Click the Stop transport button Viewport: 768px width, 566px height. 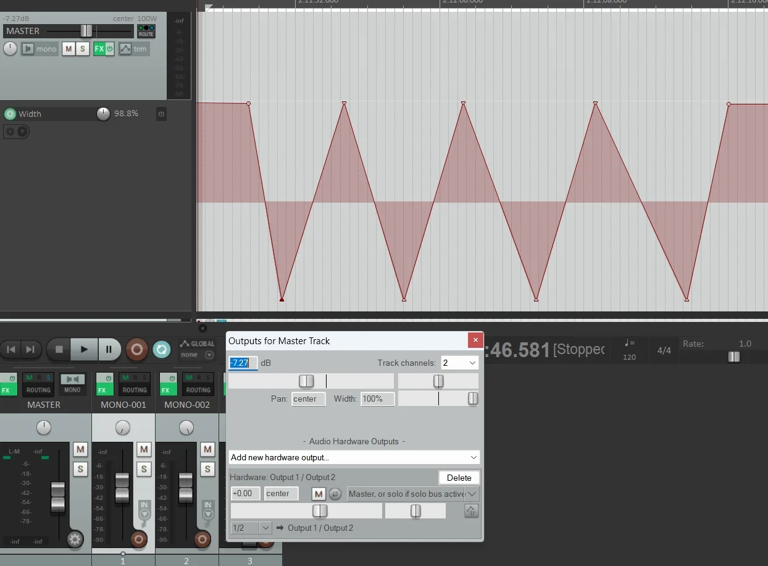coord(59,350)
